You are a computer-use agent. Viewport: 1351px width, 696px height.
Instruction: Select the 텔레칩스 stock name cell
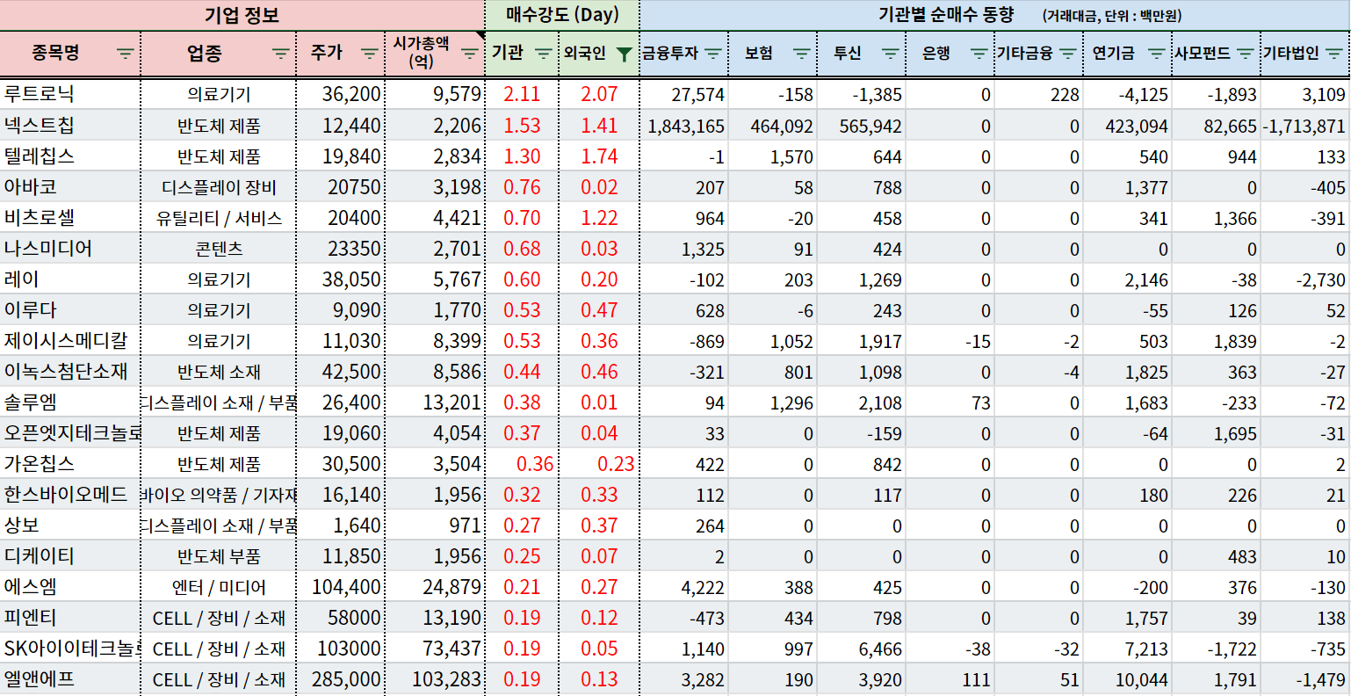[x=70, y=156]
